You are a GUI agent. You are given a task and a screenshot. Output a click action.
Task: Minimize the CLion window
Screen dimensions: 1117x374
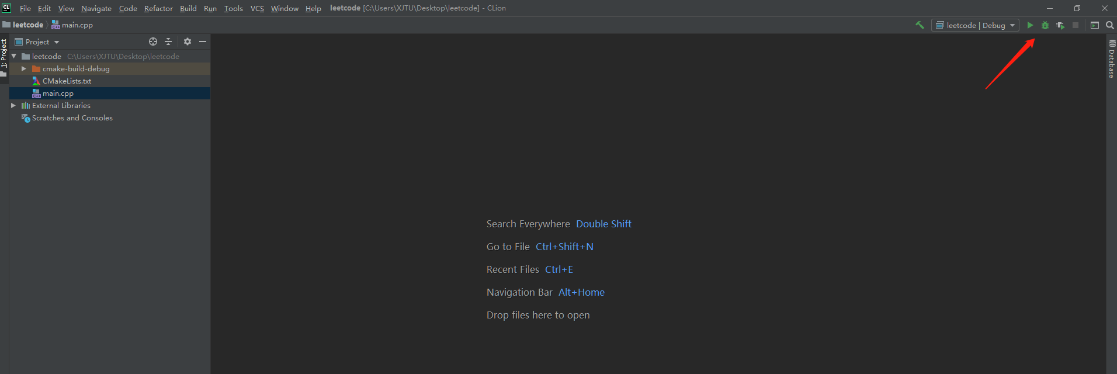pos(1050,8)
